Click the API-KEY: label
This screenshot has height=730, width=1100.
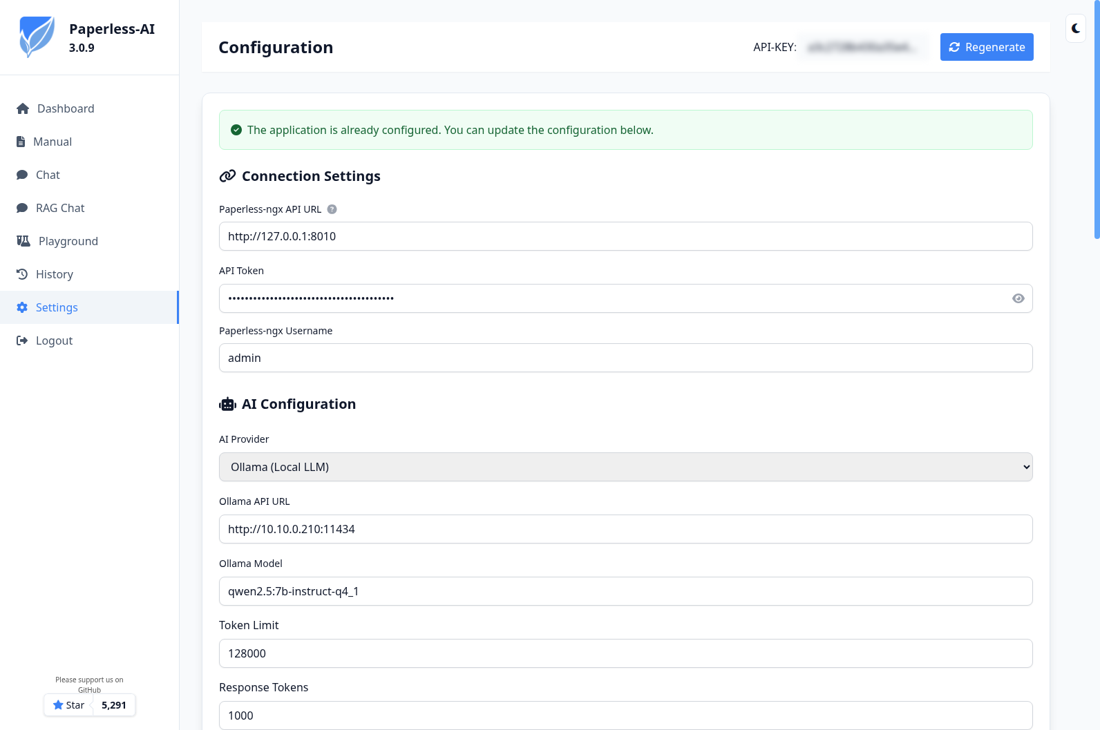point(775,47)
